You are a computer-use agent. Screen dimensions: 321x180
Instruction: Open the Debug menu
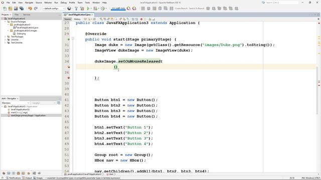[x=64, y=2]
